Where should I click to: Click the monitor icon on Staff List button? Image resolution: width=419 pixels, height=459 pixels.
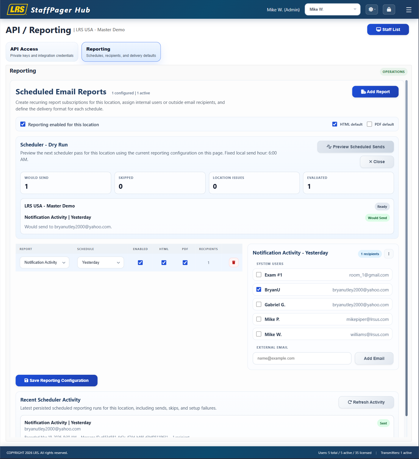tap(379, 29)
